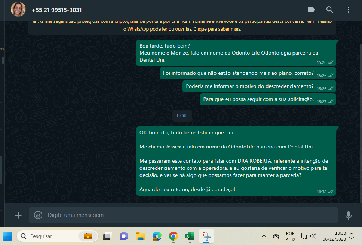Open Snipping Tool on taskbar
Screen dimensions: 362x245
click(x=206, y=236)
